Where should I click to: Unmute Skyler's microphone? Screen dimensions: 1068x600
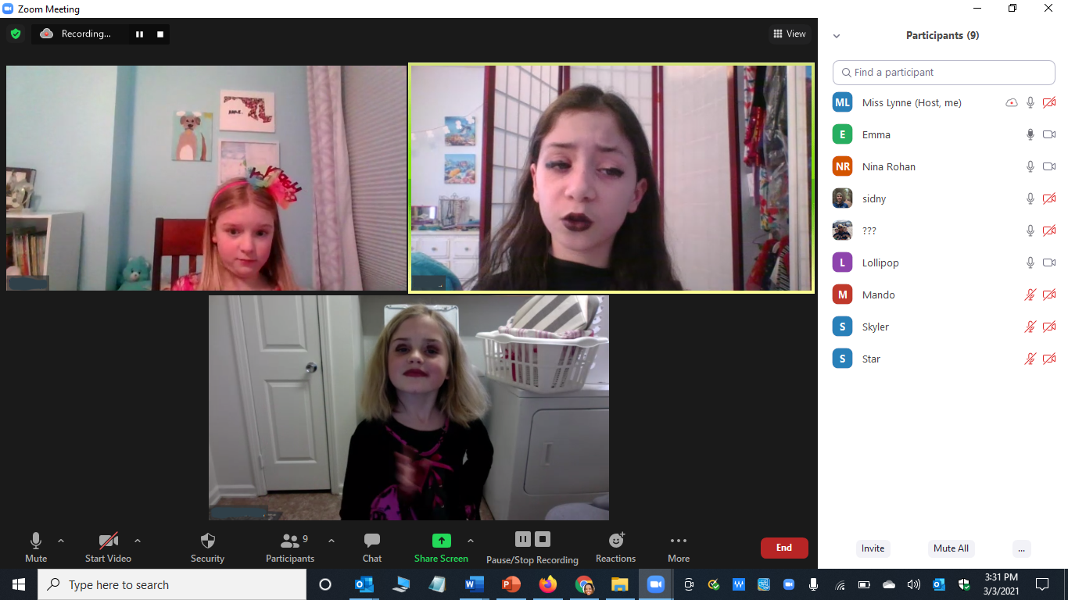(1030, 327)
